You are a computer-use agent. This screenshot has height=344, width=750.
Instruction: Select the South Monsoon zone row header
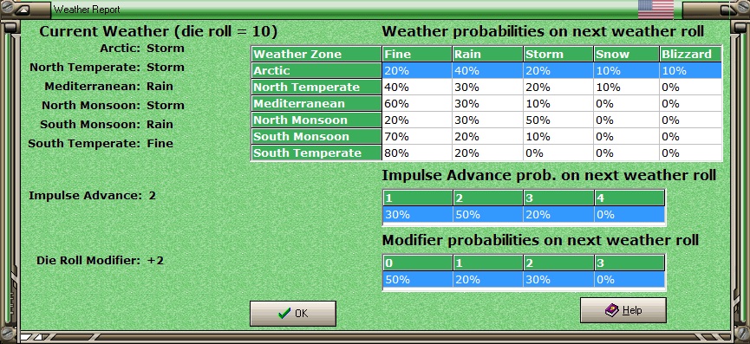coord(316,137)
